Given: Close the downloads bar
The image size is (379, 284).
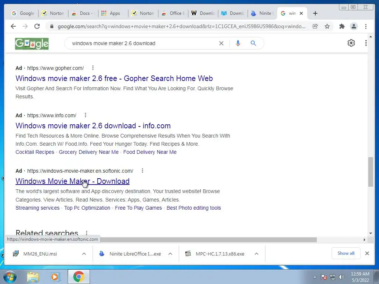Looking at the screenshot, I should pos(367,253).
